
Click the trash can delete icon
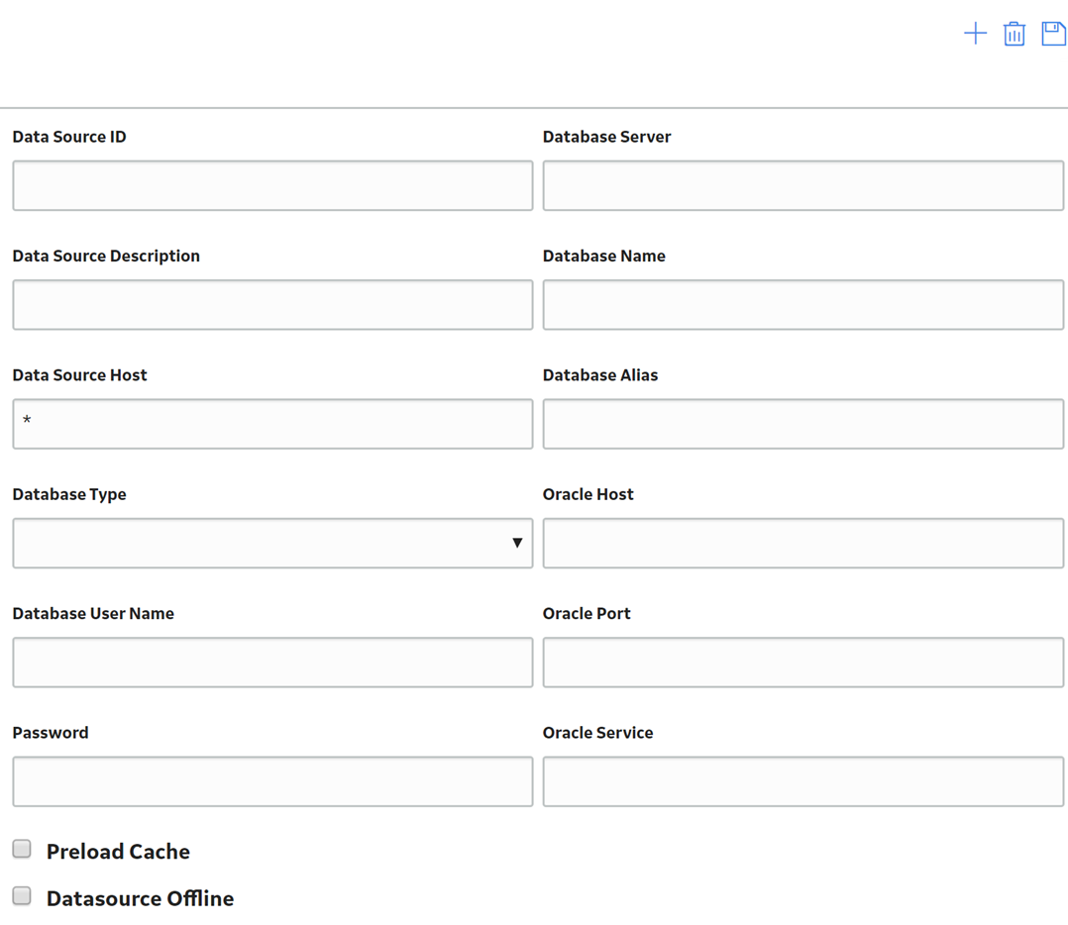tap(1015, 34)
